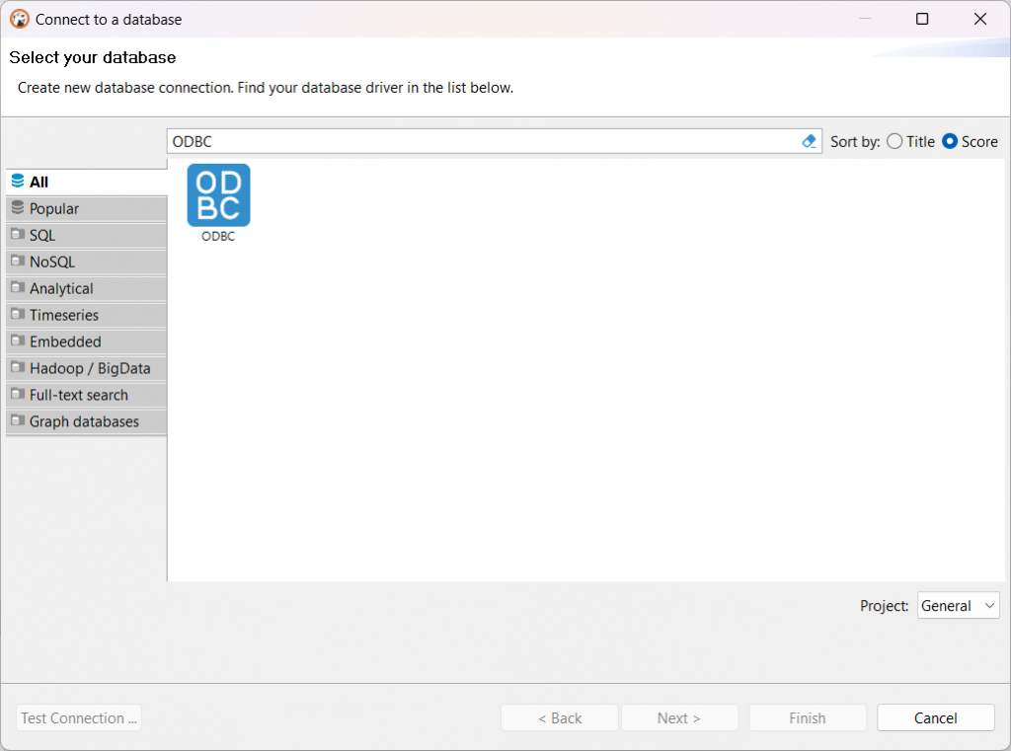Open the NoSQL category
Image resolution: width=1011 pixels, height=751 pixels.
tap(87, 262)
